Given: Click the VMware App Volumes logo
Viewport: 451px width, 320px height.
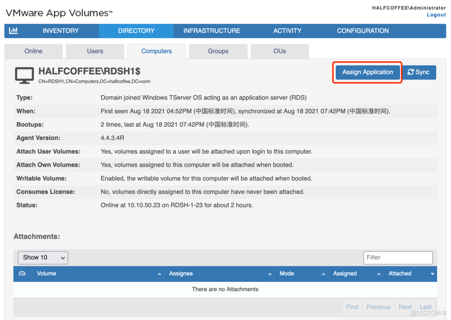Looking at the screenshot, I should pos(58,13).
